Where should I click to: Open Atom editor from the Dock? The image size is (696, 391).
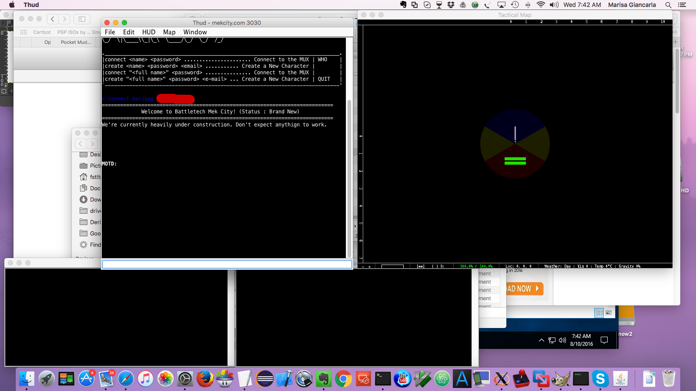tap(442, 379)
